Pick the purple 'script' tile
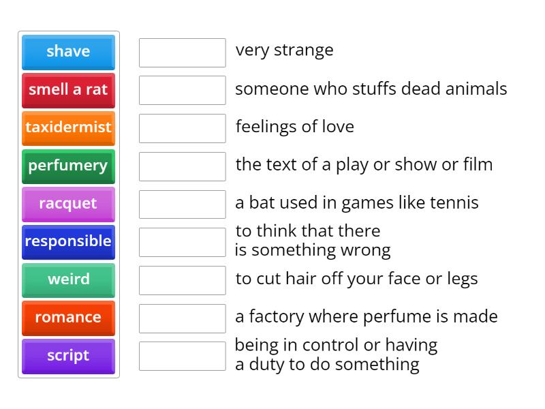 coord(68,356)
